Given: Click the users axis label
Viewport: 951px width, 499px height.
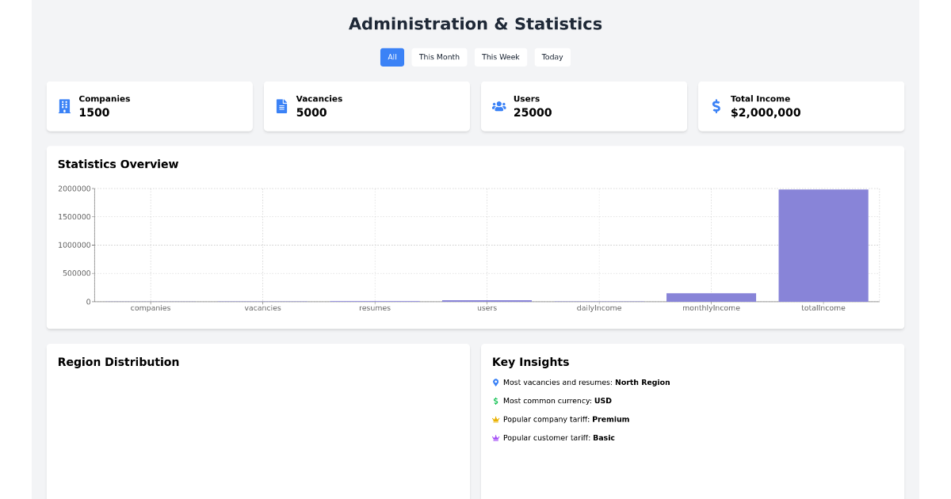Looking at the screenshot, I should [x=487, y=307].
